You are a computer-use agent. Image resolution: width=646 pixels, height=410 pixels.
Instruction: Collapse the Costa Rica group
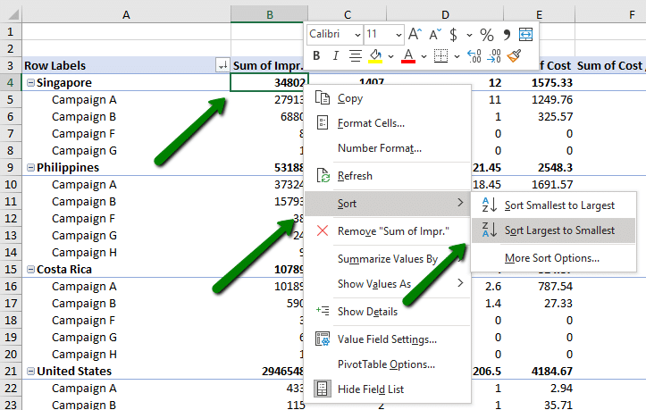(30, 270)
